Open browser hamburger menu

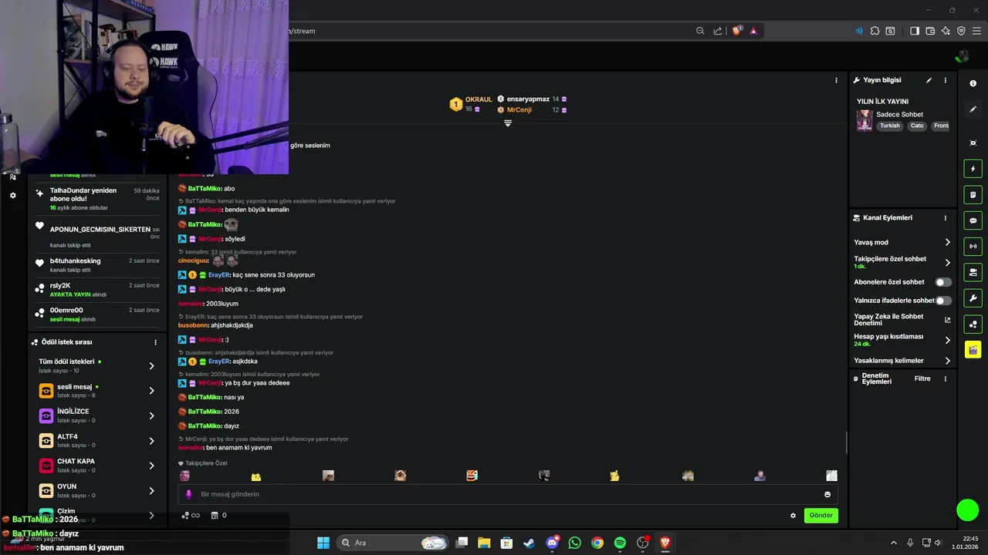point(976,31)
